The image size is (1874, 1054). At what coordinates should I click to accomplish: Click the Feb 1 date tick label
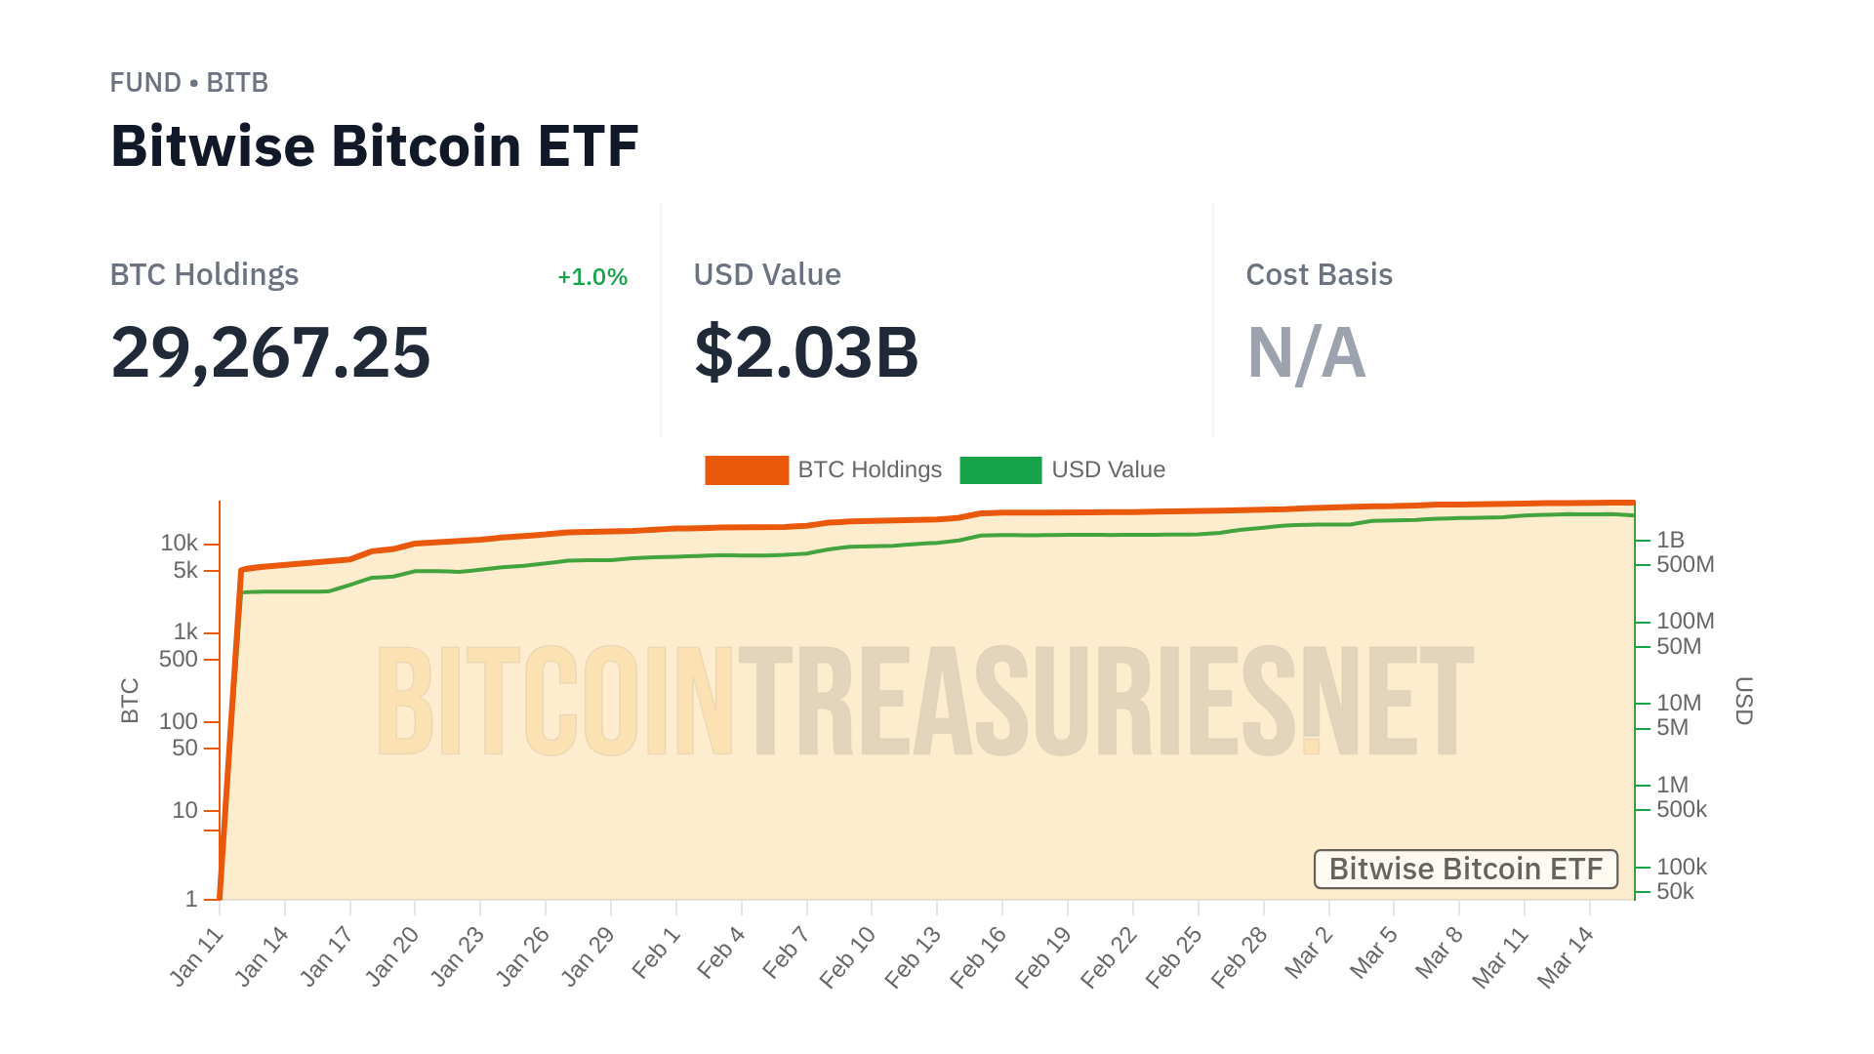pos(656,953)
